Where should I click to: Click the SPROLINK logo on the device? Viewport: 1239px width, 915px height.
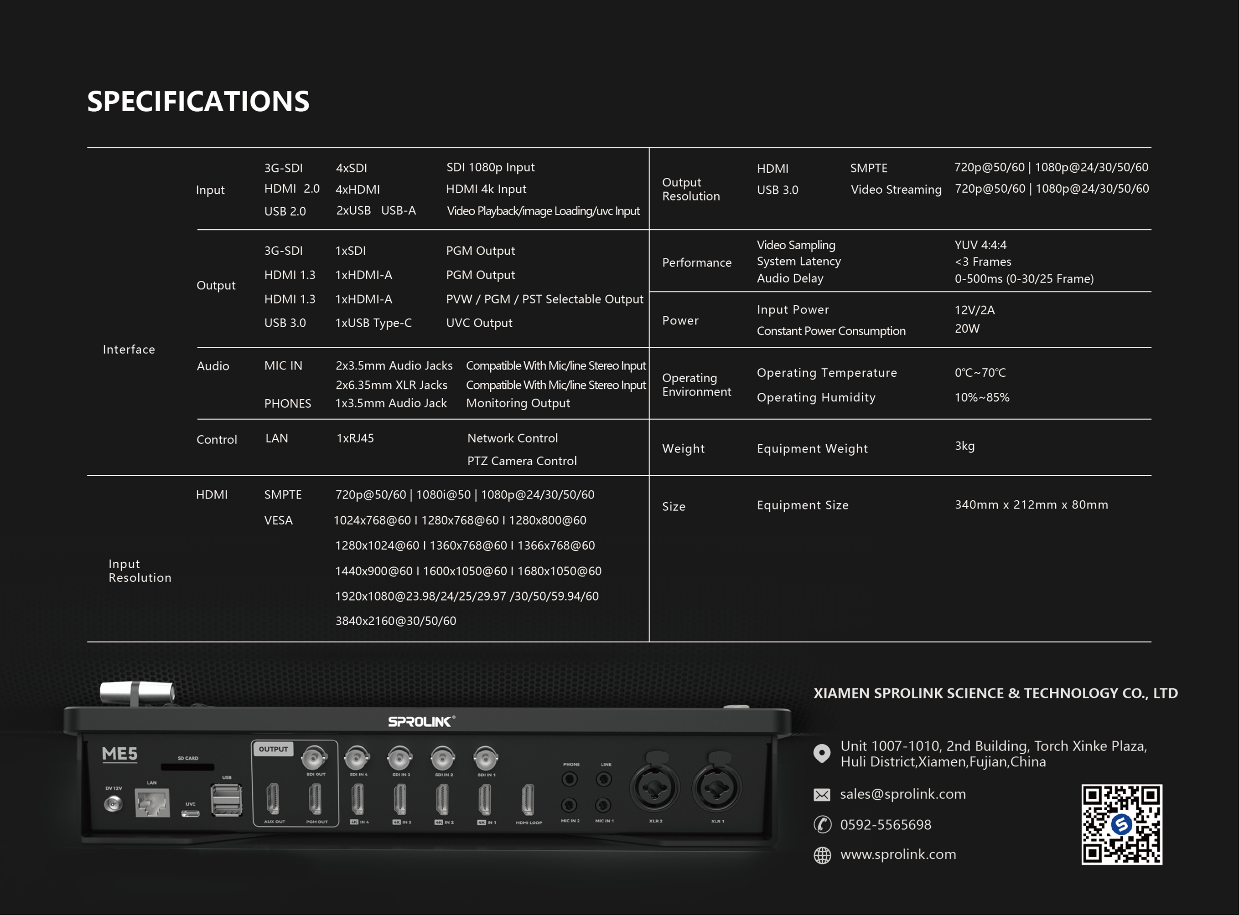click(421, 721)
